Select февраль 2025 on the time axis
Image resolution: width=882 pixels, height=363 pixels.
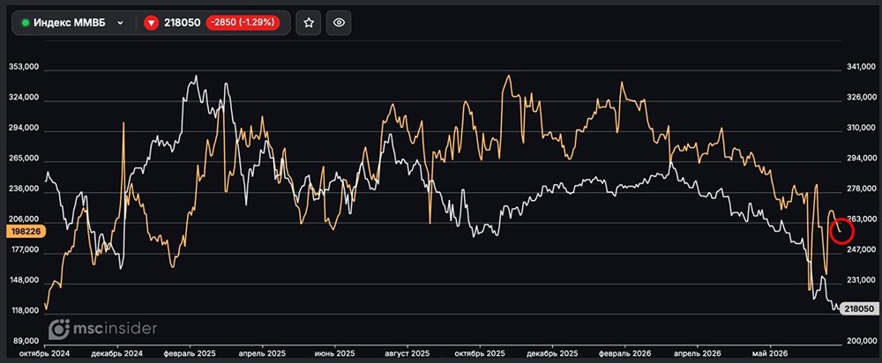(191, 353)
